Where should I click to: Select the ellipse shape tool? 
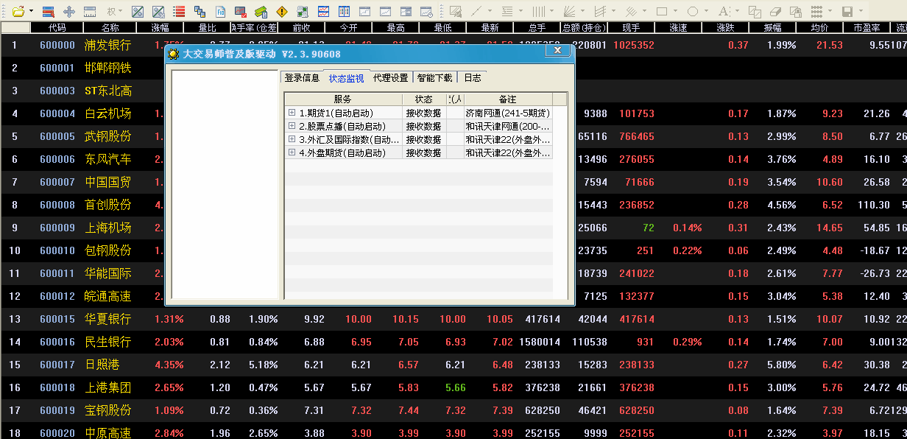[693, 12]
